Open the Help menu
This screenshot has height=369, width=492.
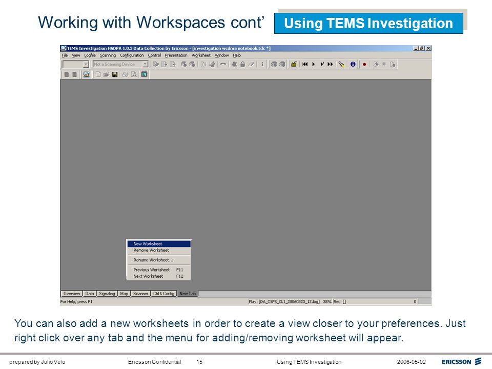point(237,55)
